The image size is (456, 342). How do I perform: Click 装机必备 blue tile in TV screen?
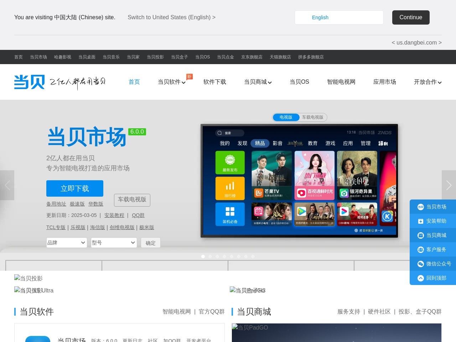[230, 214]
